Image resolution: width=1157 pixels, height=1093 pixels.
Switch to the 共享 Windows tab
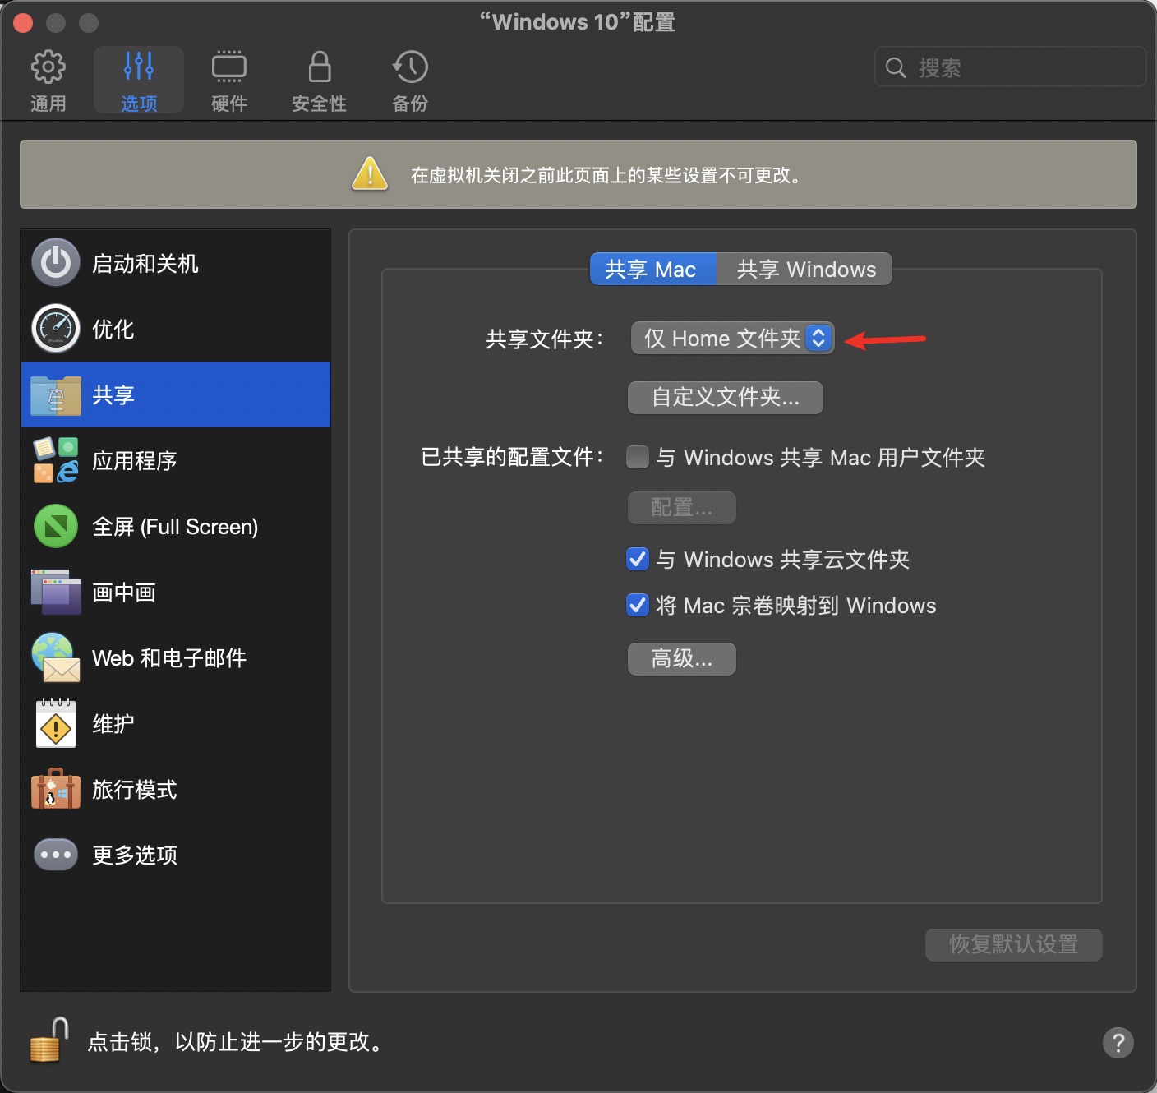804,269
